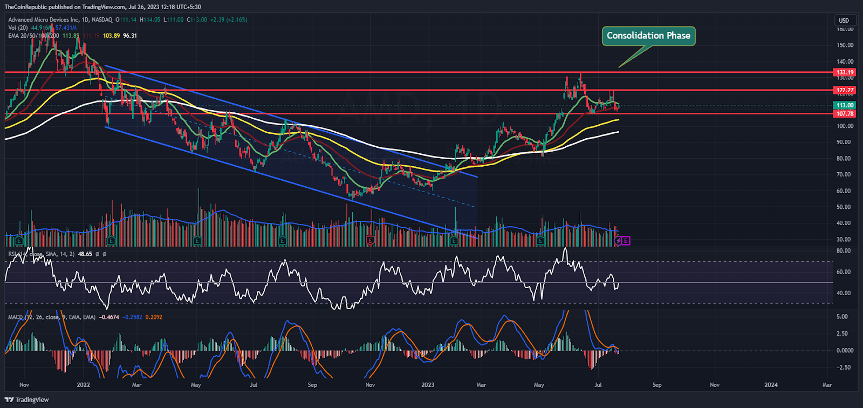Click the 150.00 price axis label

click(845, 45)
